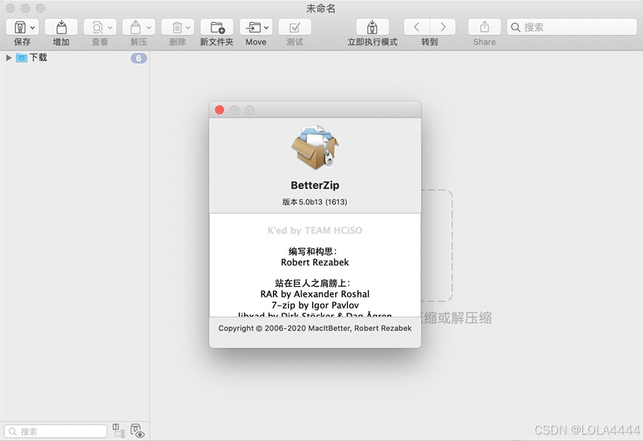Click the Delete (删除) trash icon
This screenshot has height=441, width=643.
(x=176, y=27)
